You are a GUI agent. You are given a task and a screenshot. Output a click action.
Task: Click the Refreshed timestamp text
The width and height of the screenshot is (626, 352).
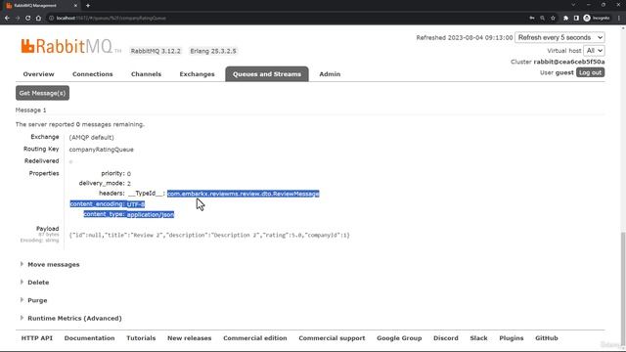click(x=465, y=37)
